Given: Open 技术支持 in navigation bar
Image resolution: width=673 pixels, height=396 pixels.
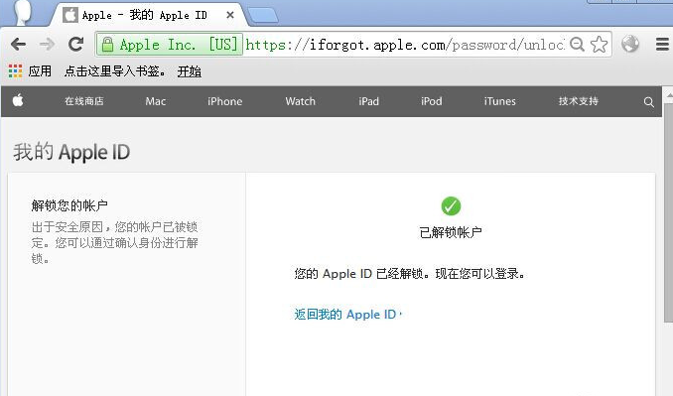Looking at the screenshot, I should (x=578, y=101).
